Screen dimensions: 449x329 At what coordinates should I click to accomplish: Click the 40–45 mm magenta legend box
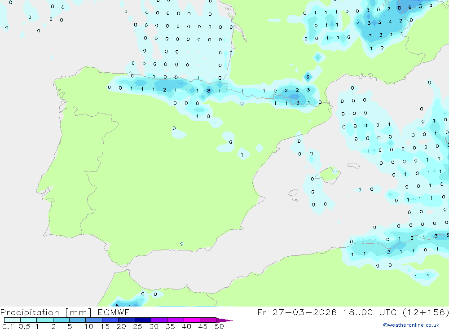pyautogui.click(x=192, y=320)
